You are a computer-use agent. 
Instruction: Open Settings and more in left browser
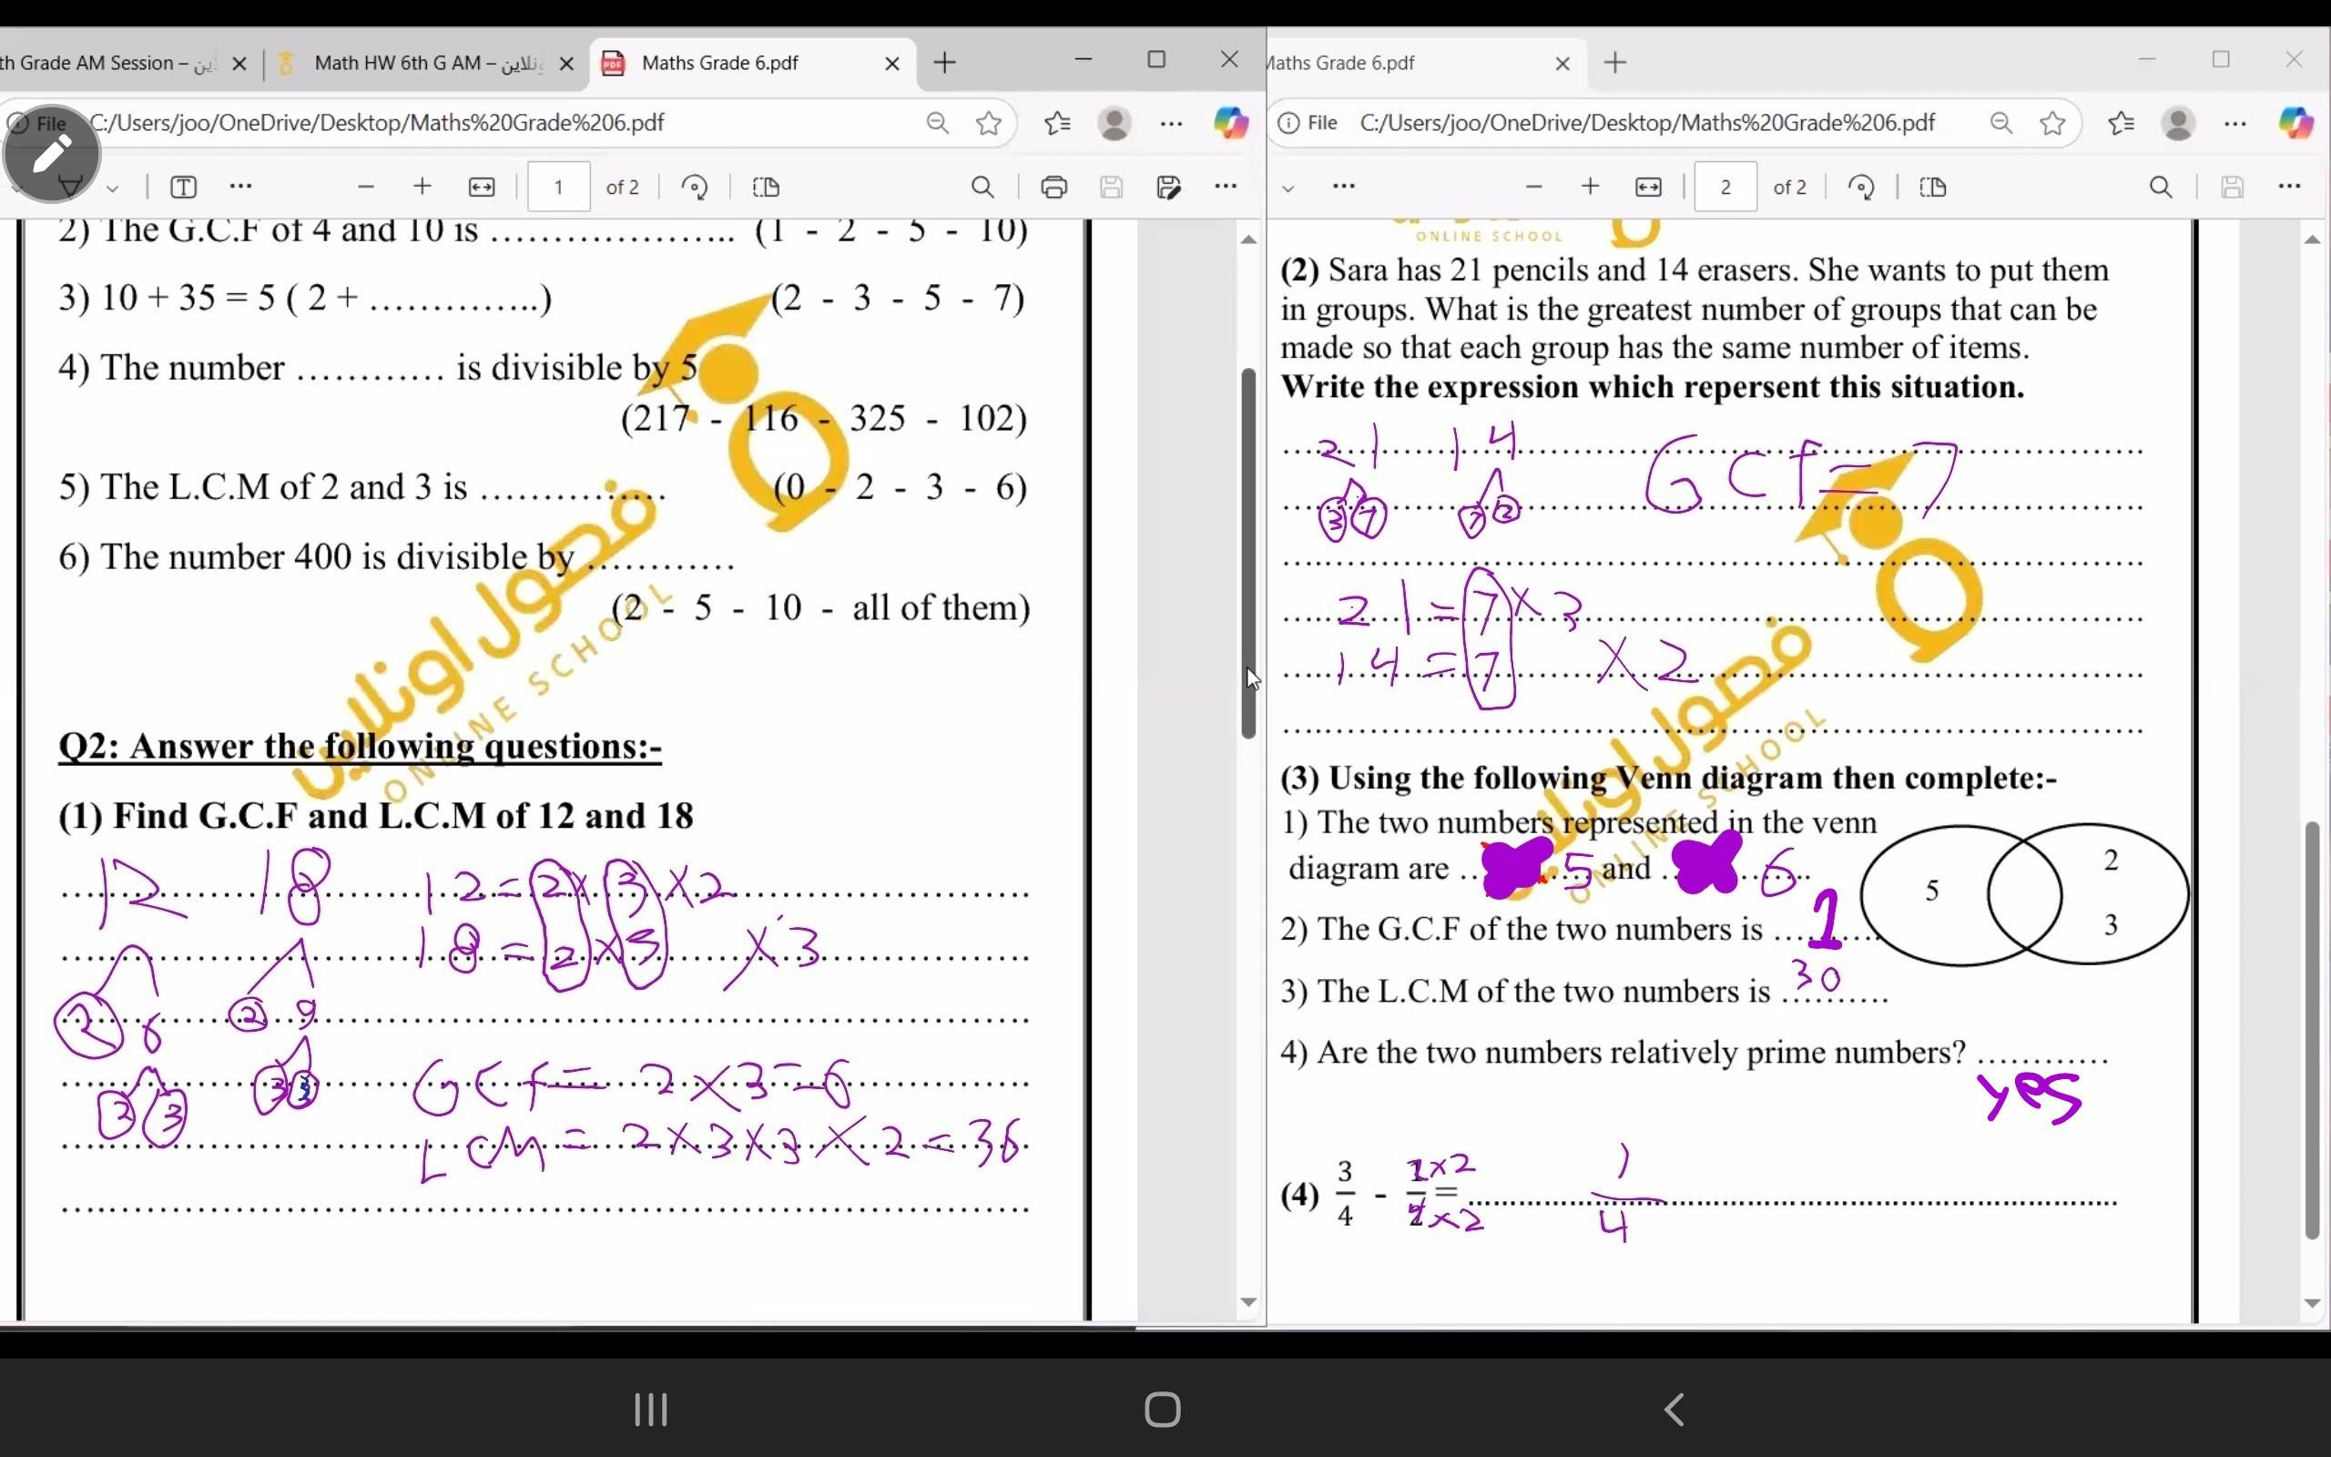[1171, 123]
